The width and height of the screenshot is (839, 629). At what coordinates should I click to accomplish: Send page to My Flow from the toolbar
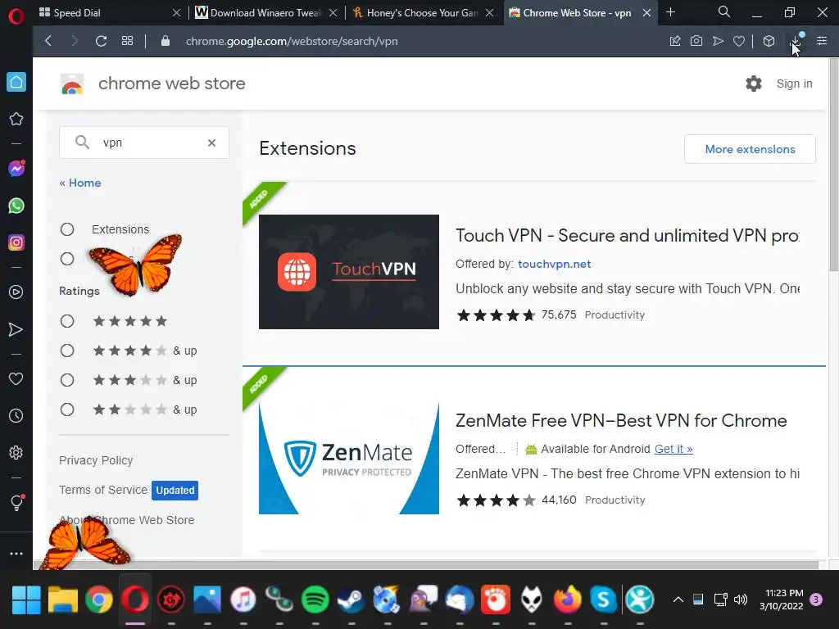click(718, 41)
